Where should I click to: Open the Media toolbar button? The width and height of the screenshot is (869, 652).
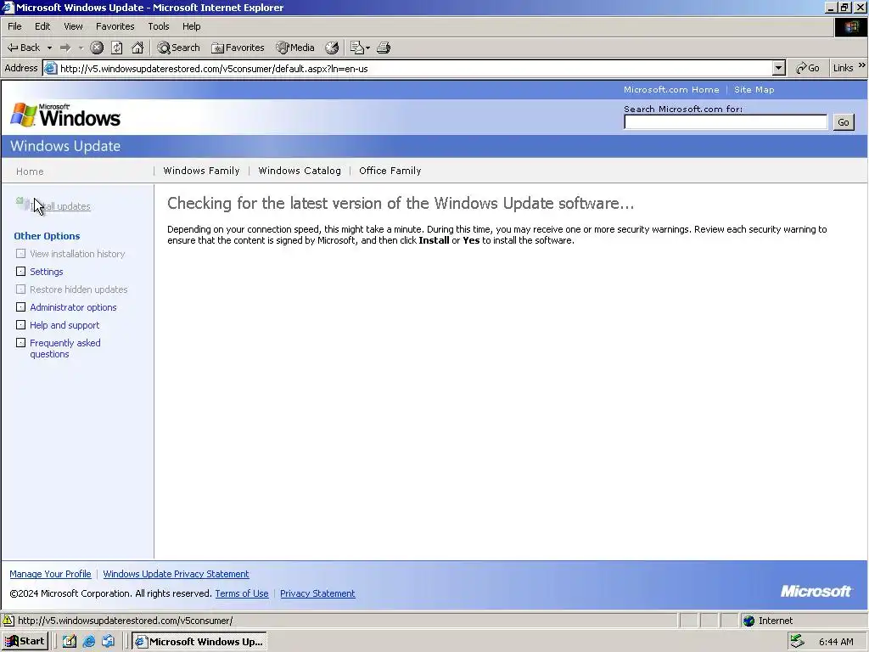click(x=295, y=48)
